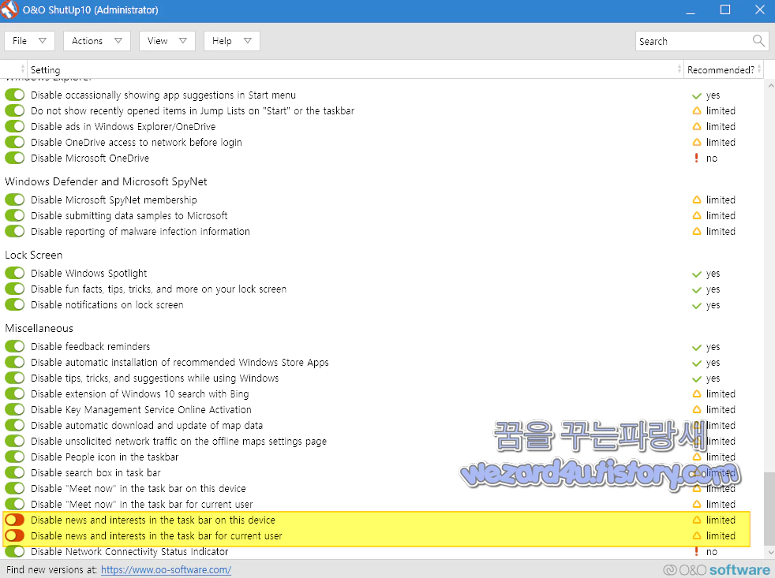Click warning icon for submitting data samples to Microsoft
The height and width of the screenshot is (578, 775).
pyautogui.click(x=697, y=215)
